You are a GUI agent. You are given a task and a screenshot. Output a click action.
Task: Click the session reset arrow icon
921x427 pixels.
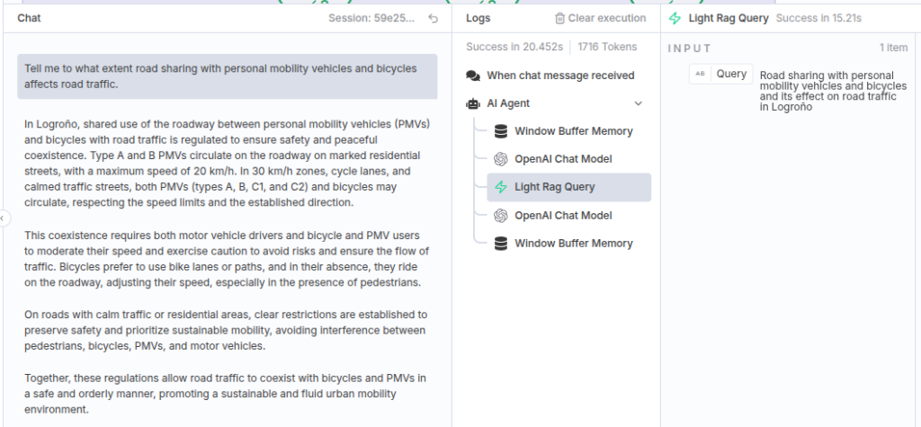pyautogui.click(x=433, y=18)
